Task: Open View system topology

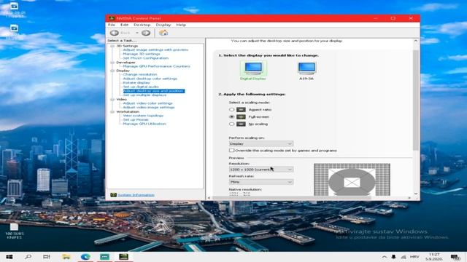Action: coord(143,116)
